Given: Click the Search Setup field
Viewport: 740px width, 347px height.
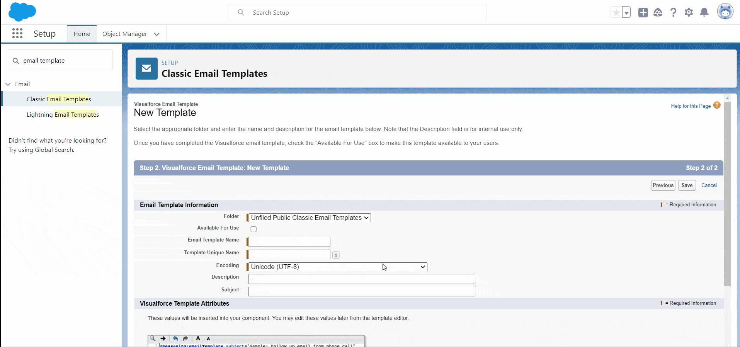Looking at the screenshot, I should click(357, 12).
